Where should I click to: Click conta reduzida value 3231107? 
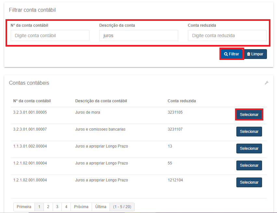[x=175, y=129]
